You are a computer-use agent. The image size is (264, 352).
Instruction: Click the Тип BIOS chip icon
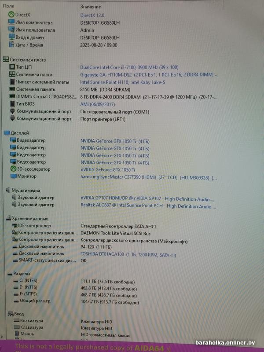click(13, 104)
